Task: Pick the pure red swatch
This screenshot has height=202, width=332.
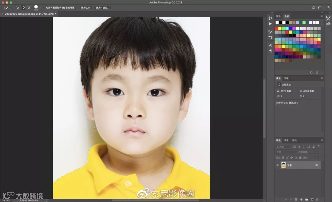Action: point(276,28)
